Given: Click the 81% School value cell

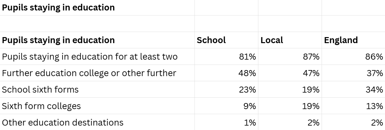Looking at the screenshot, I should [247, 57].
